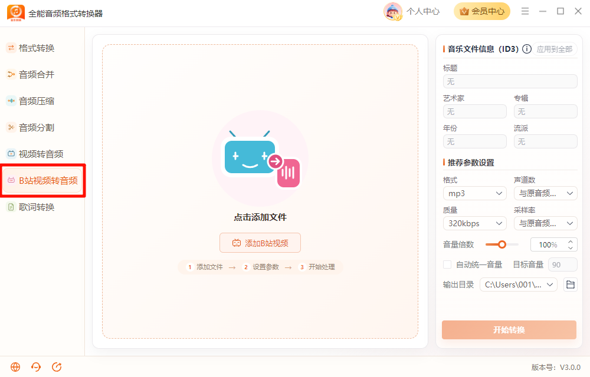Click the browse output folder icon
The image size is (590, 377).
571,285
